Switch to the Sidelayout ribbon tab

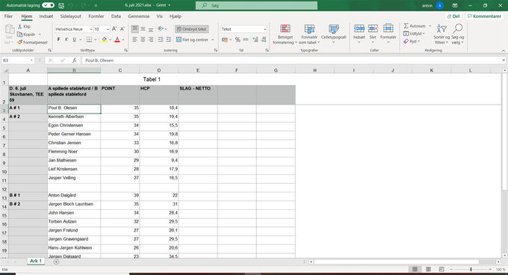[x=71, y=16]
